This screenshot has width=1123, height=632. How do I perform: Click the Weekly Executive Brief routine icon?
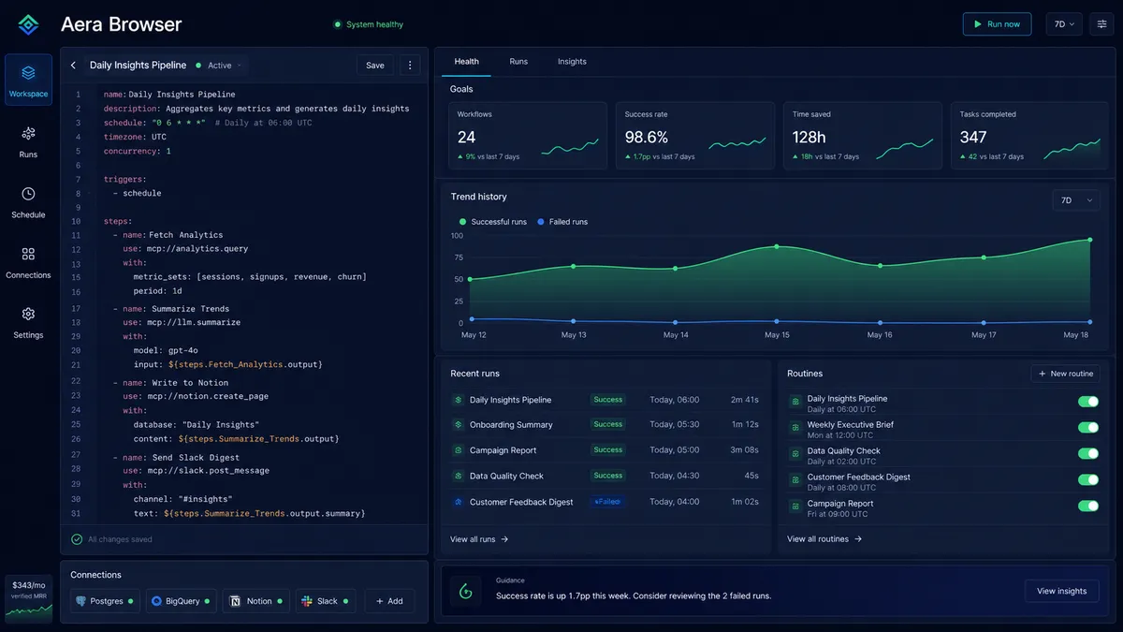tap(795, 428)
